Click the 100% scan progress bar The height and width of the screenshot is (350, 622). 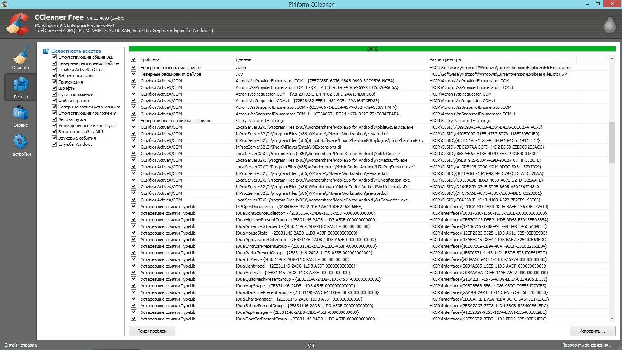[372, 49]
